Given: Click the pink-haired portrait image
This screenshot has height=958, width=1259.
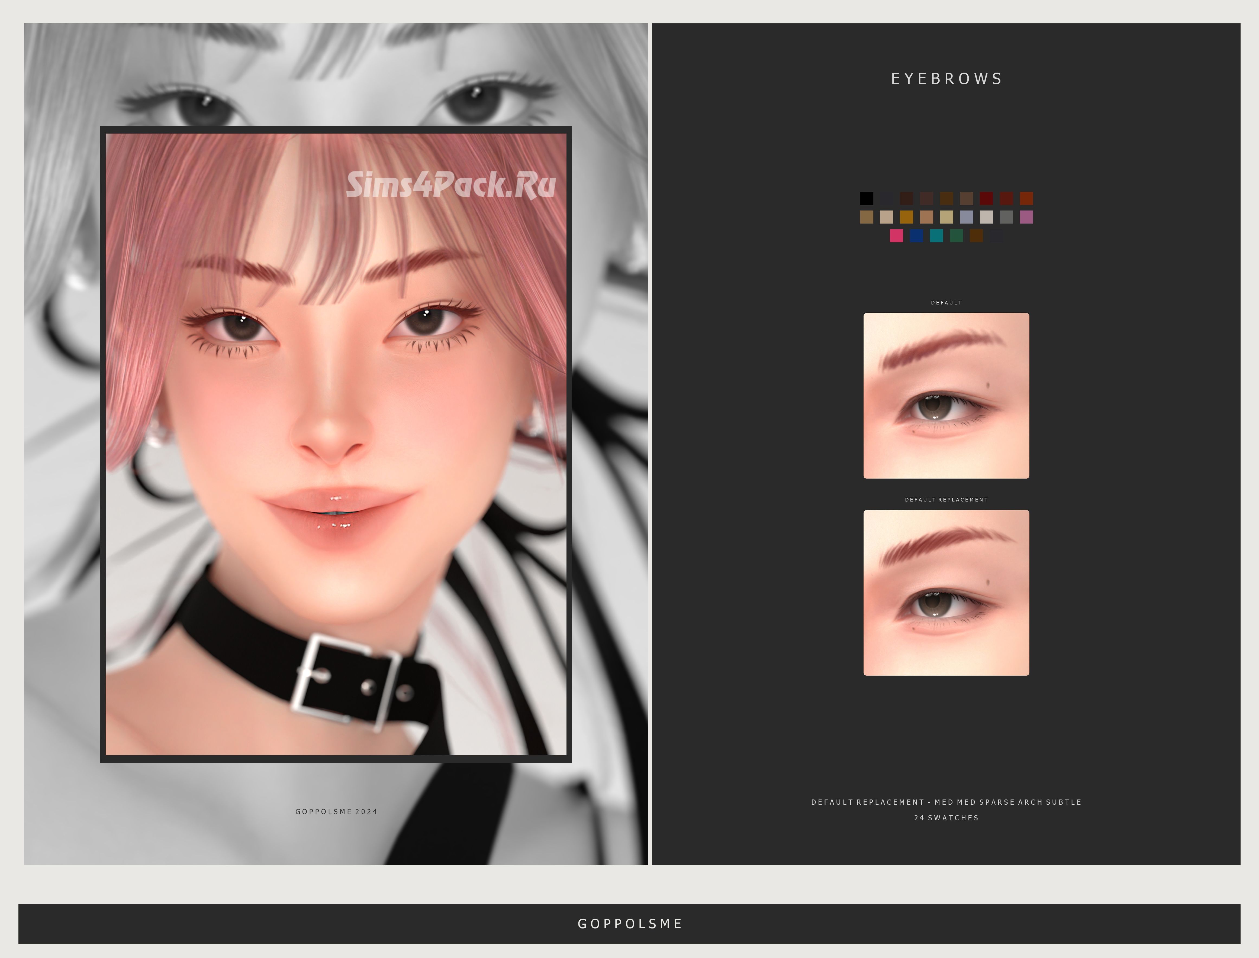Looking at the screenshot, I should pyautogui.click(x=336, y=445).
